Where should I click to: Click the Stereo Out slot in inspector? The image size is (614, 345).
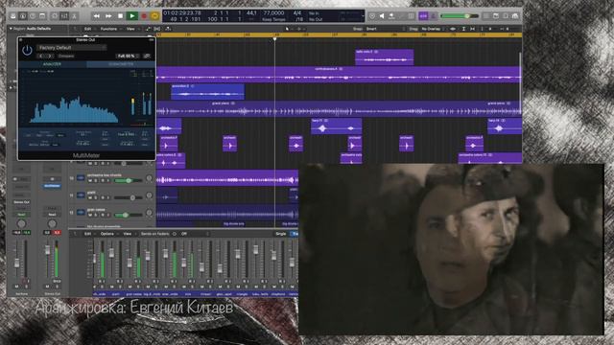click(x=21, y=202)
